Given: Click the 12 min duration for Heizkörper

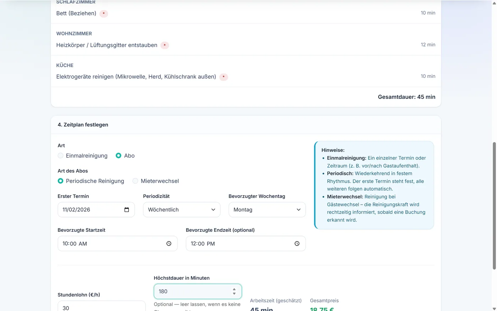Looking at the screenshot, I should click(428, 44).
